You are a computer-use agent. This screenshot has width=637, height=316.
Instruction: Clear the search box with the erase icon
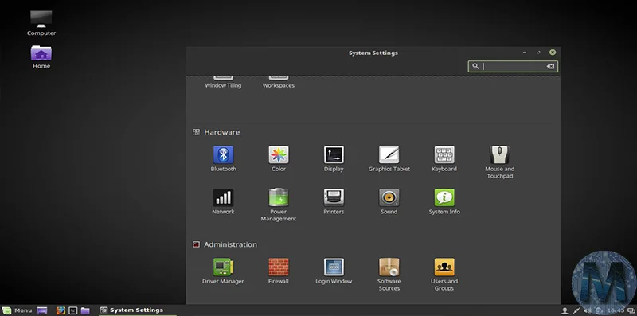coord(550,66)
